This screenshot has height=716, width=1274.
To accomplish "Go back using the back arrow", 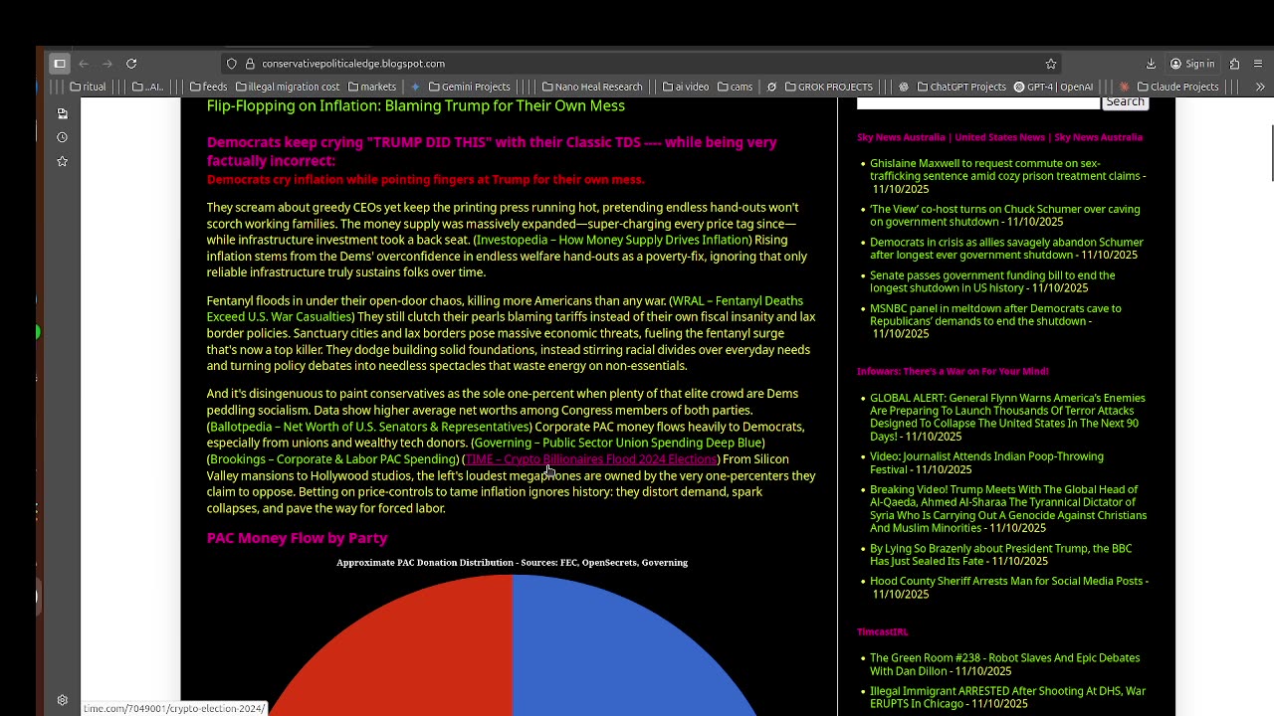I will (x=84, y=64).
